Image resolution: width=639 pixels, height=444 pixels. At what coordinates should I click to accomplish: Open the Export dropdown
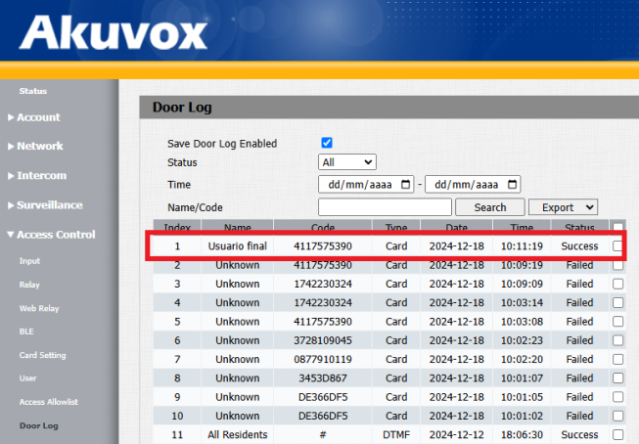tap(564, 207)
